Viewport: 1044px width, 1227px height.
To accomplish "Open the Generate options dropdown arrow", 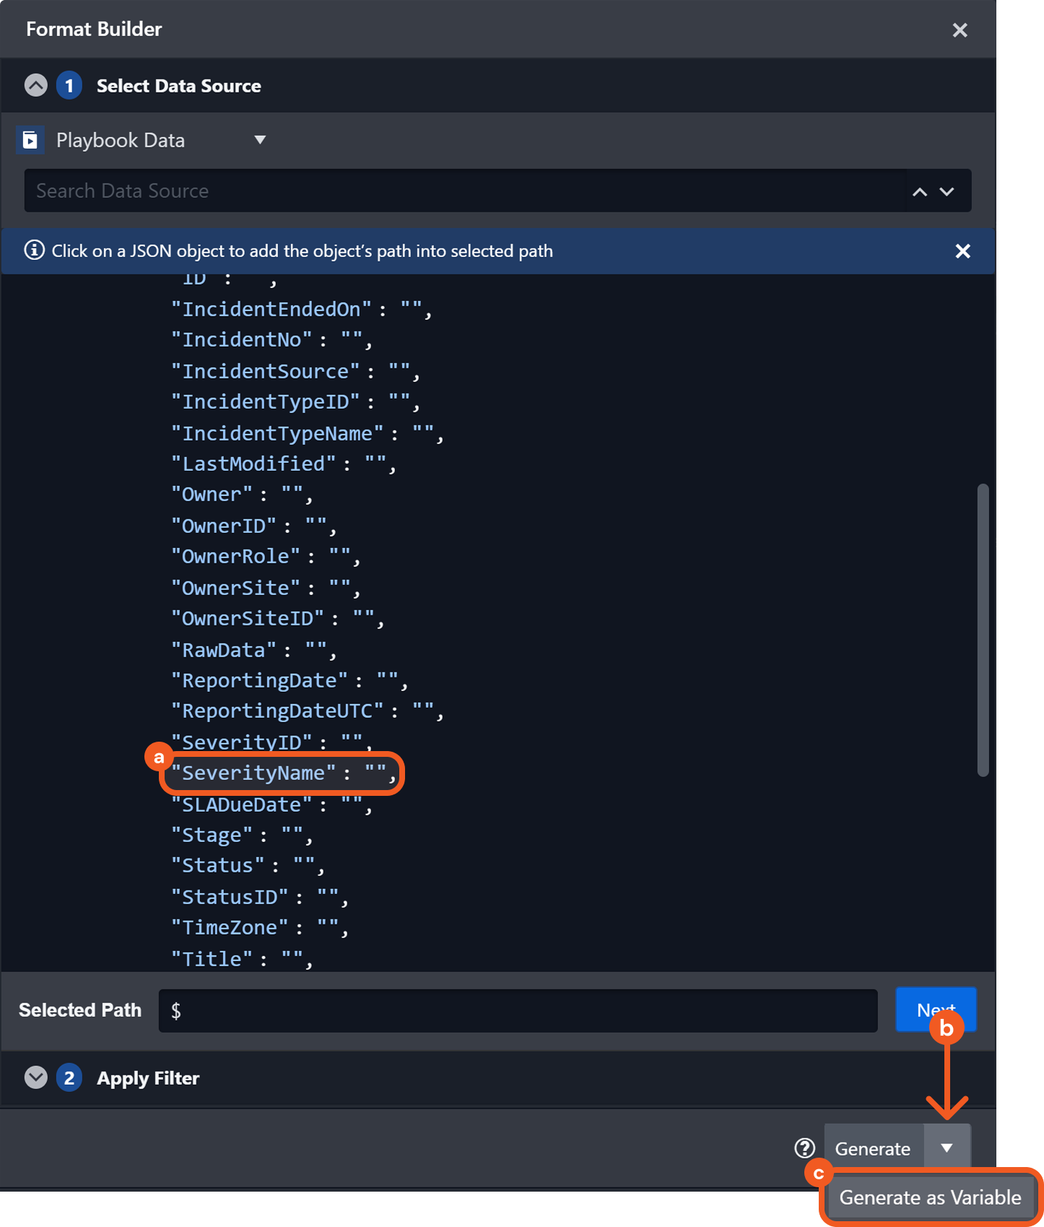I will pyautogui.click(x=947, y=1148).
